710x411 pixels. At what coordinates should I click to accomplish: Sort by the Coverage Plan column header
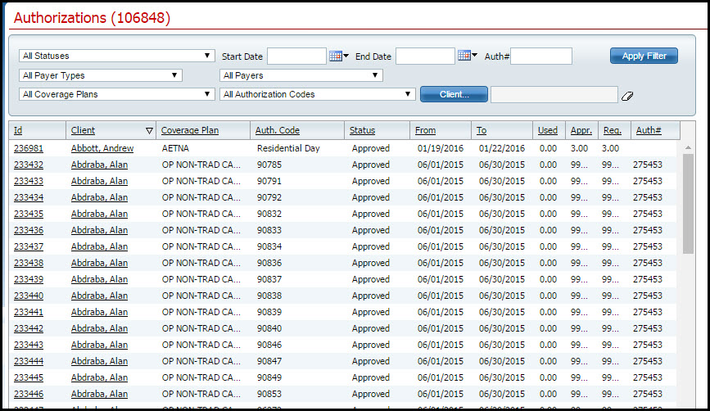click(190, 130)
